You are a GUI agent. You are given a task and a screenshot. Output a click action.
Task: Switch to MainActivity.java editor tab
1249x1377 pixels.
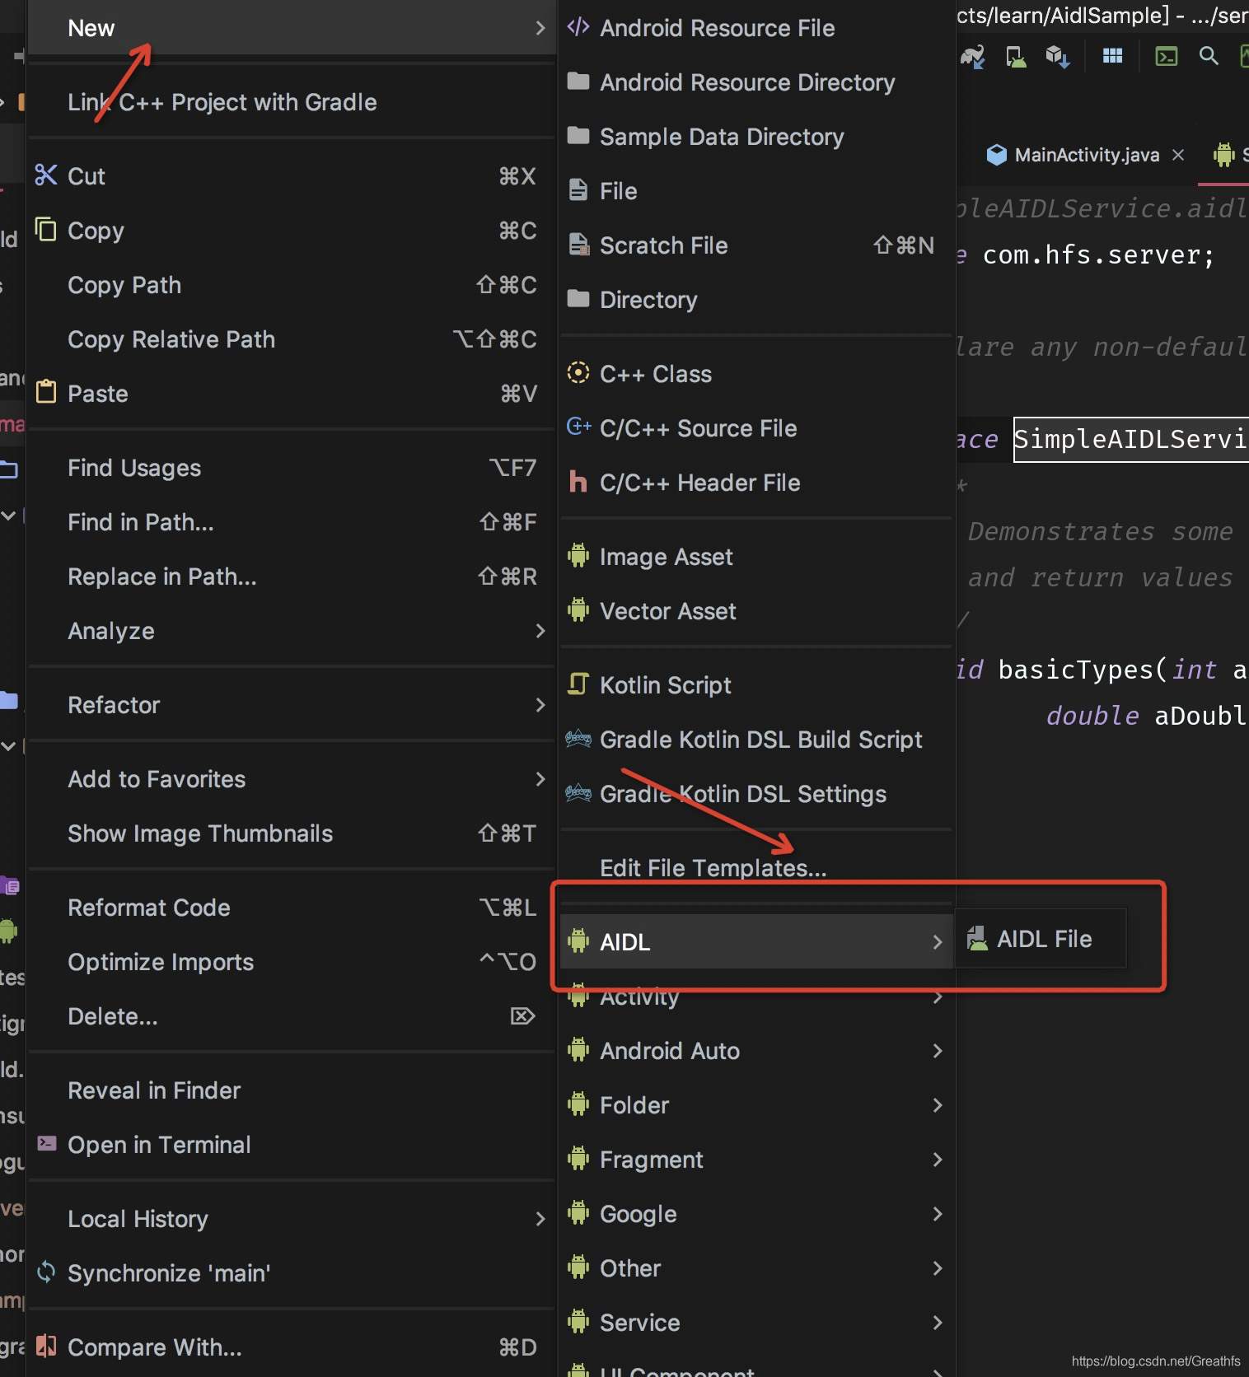point(1086,155)
